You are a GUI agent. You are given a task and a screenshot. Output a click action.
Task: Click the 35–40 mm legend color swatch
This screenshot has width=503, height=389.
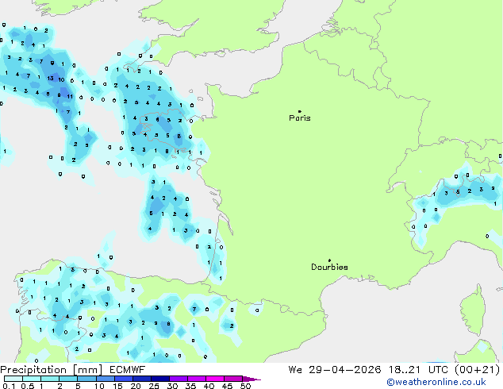196,379
